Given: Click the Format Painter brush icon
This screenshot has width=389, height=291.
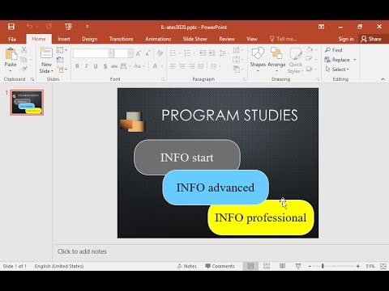Looking at the screenshot, I should (24, 69).
